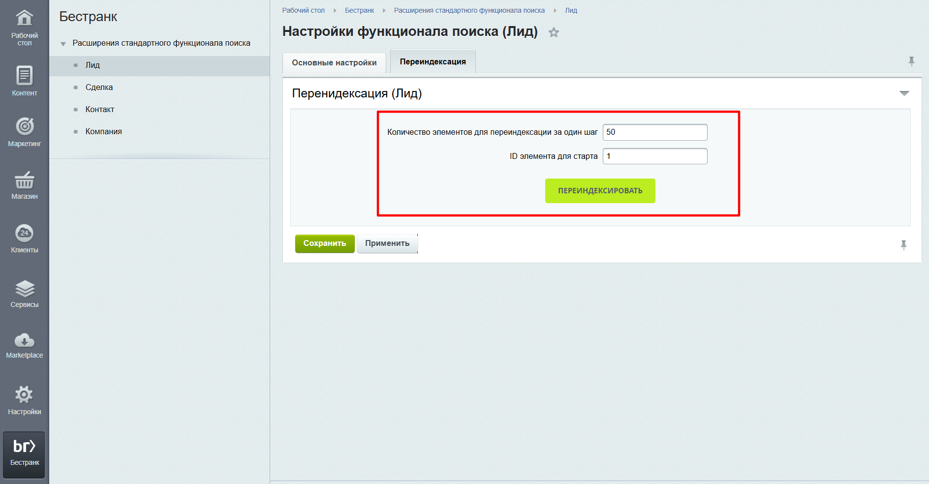This screenshot has width=929, height=484.
Task: Open the Рабочий стол home icon
Action: (24, 18)
